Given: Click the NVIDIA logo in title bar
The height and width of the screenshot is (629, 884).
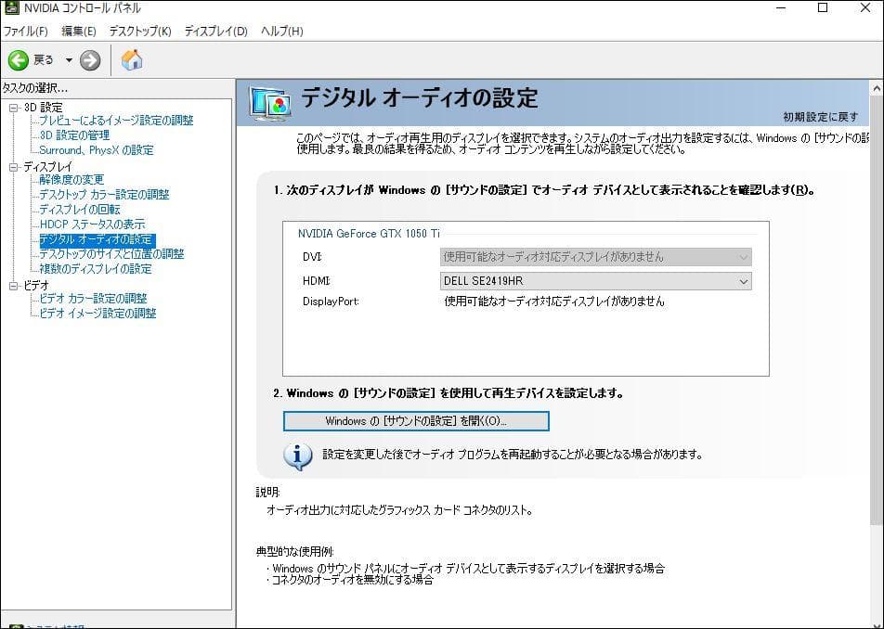Looking at the screenshot, I should tap(11, 8).
